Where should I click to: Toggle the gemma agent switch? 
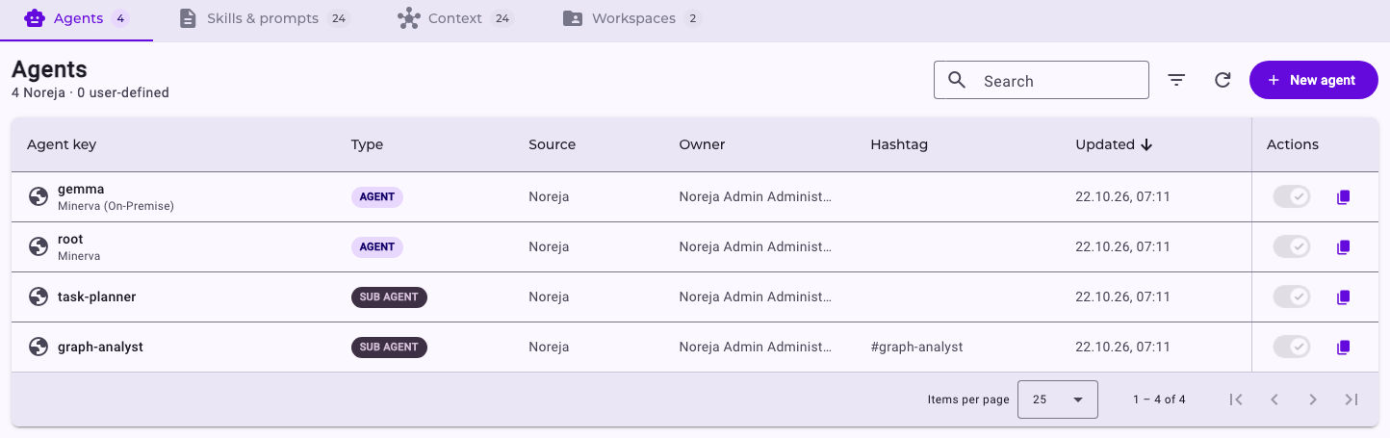(1292, 196)
